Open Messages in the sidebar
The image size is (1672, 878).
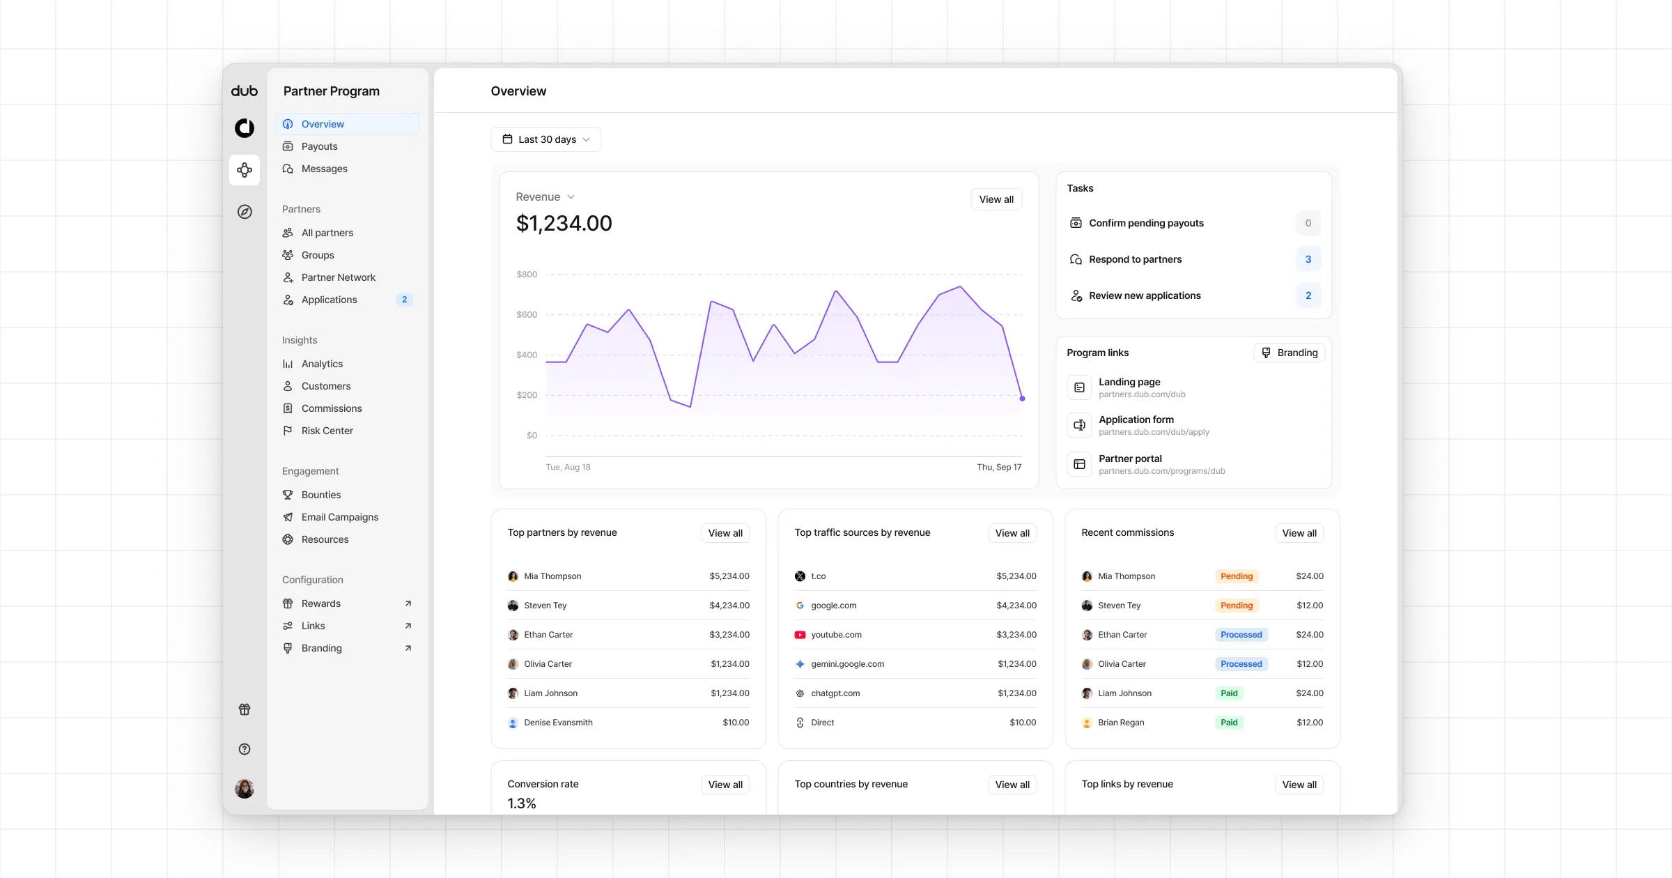[x=348, y=169]
